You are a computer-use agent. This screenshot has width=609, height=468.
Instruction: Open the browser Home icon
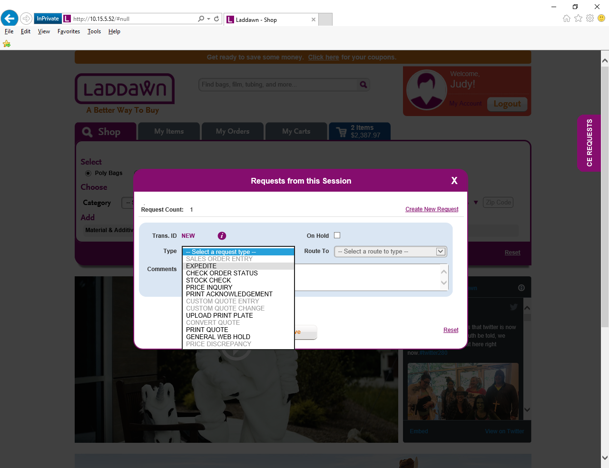click(567, 18)
